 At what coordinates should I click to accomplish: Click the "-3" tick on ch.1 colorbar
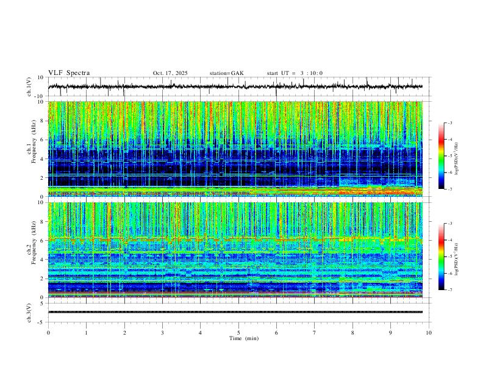coord(449,123)
